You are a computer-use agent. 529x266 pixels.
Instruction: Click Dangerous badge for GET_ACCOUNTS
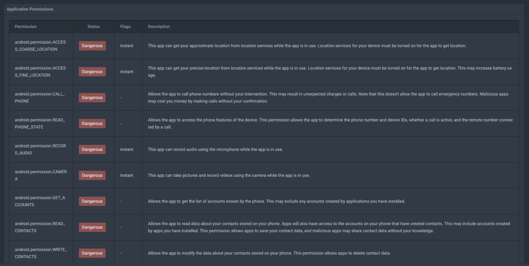(x=92, y=201)
